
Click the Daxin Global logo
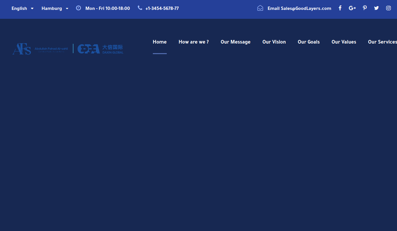coord(101,49)
